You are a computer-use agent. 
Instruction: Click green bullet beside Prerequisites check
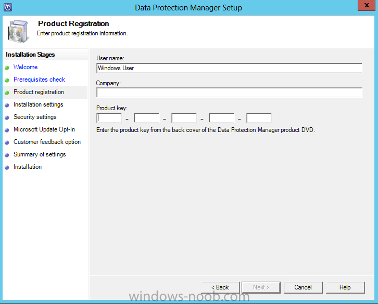[x=7, y=80]
